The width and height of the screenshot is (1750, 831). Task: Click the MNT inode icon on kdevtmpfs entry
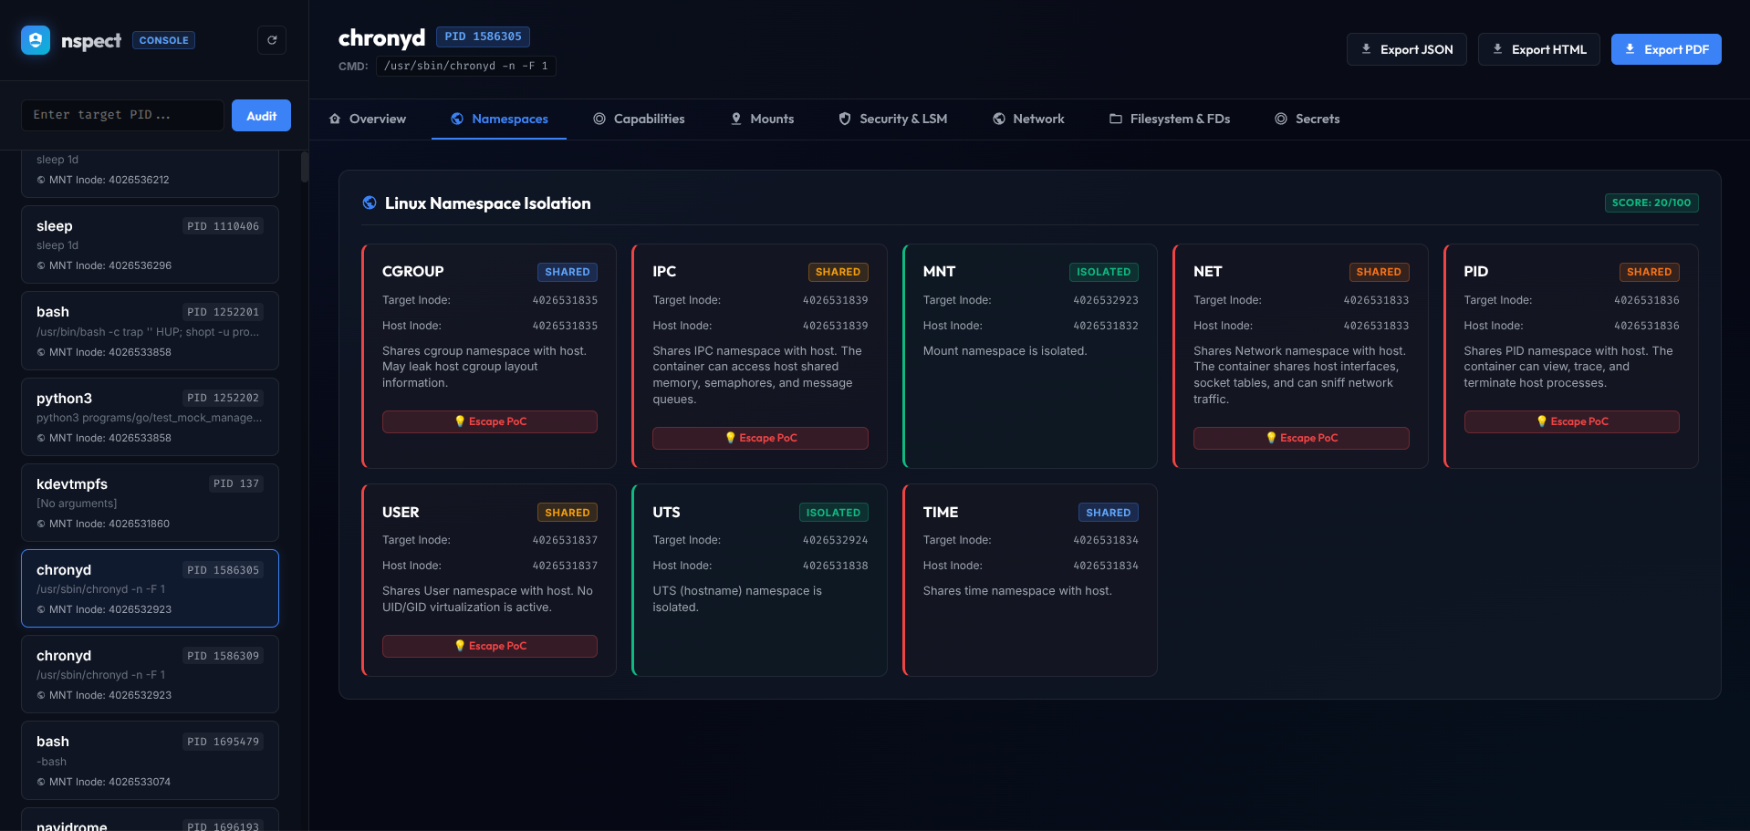41,525
